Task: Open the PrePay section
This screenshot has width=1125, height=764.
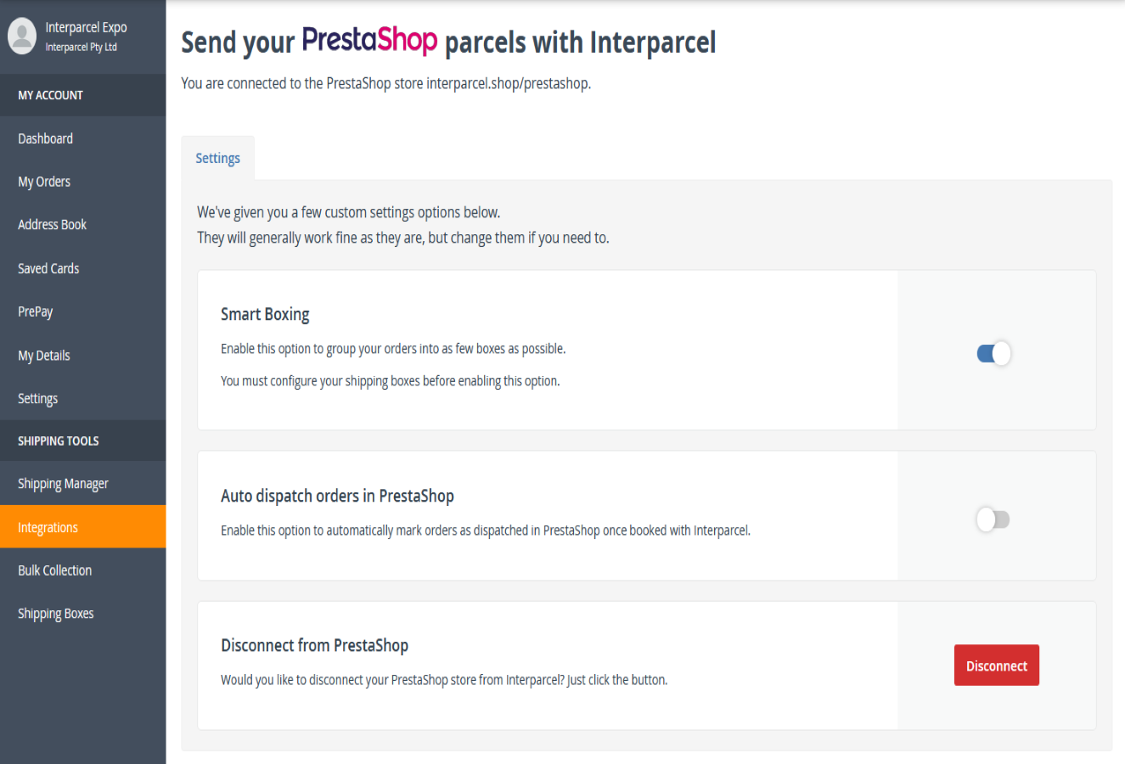Action: pyautogui.click(x=35, y=311)
